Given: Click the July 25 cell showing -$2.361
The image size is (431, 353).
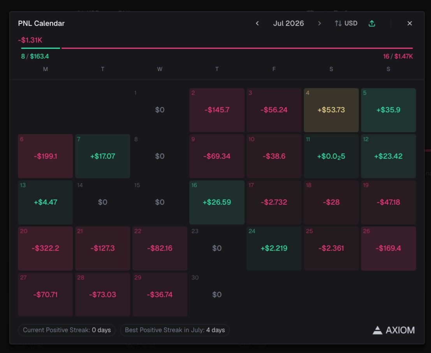Looking at the screenshot, I should click(x=331, y=249).
